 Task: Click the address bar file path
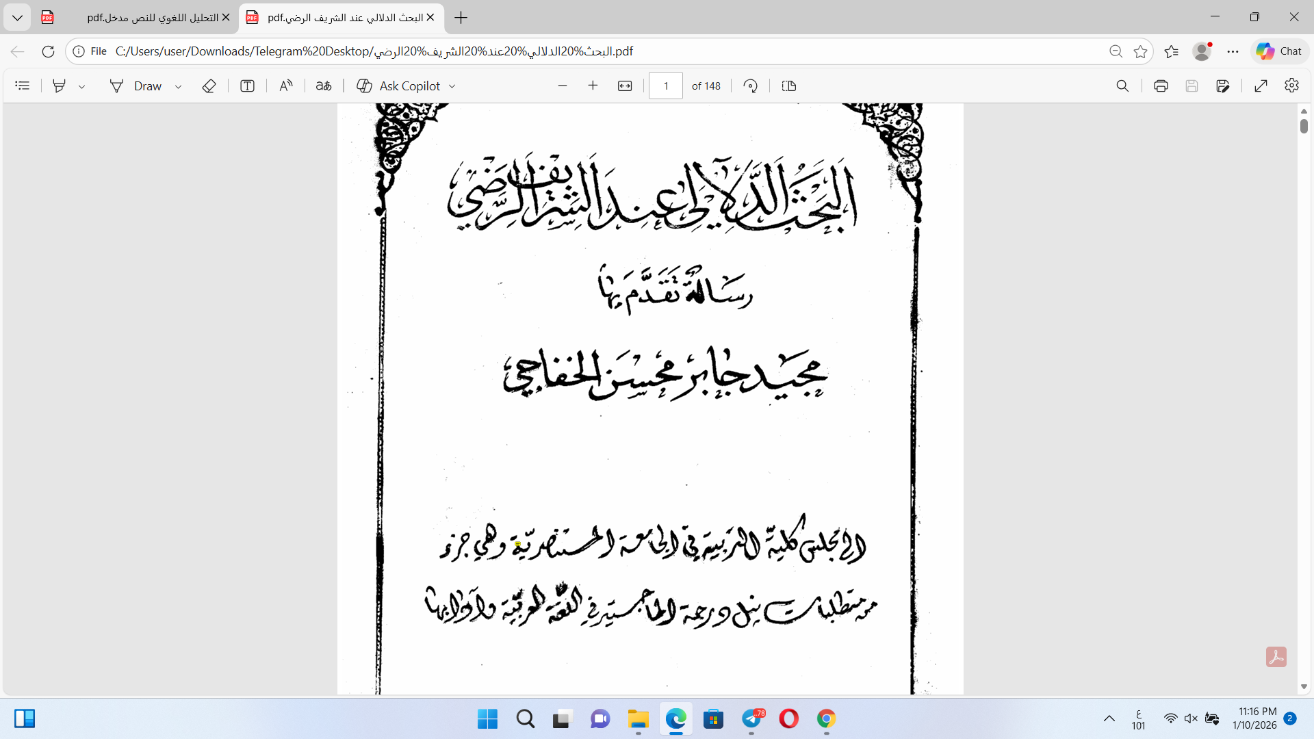tap(374, 51)
